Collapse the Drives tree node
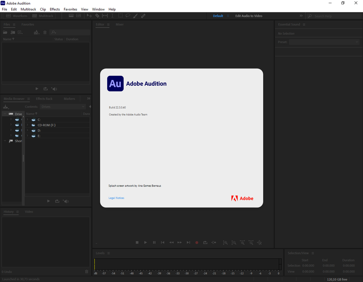The image size is (363, 282). pyautogui.click(x=5, y=114)
